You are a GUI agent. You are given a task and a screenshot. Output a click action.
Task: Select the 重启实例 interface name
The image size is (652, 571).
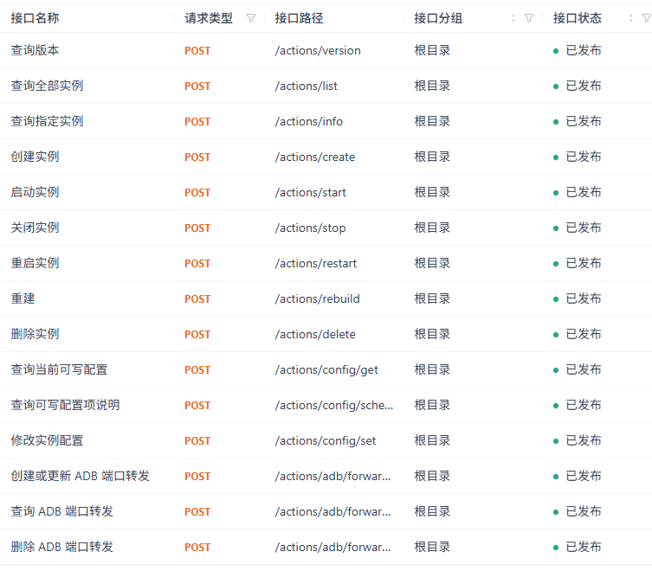(35, 263)
